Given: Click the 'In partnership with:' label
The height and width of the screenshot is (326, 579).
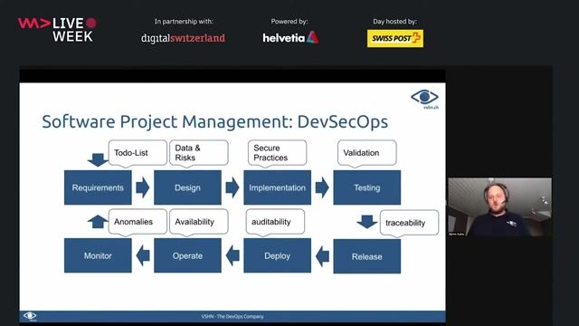Looking at the screenshot, I should 184,22.
